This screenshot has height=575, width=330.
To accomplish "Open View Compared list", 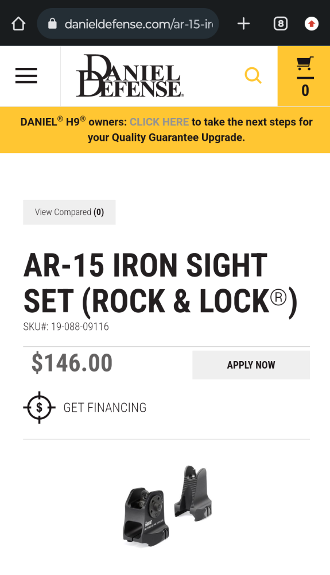I will 69,212.
